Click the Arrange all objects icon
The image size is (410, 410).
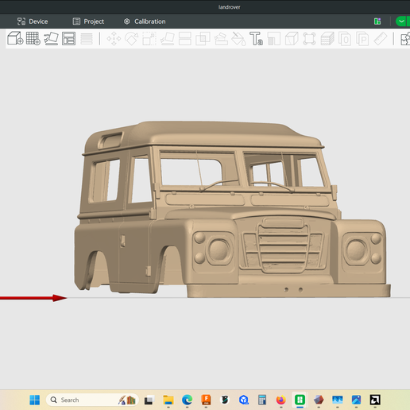[x=69, y=39]
